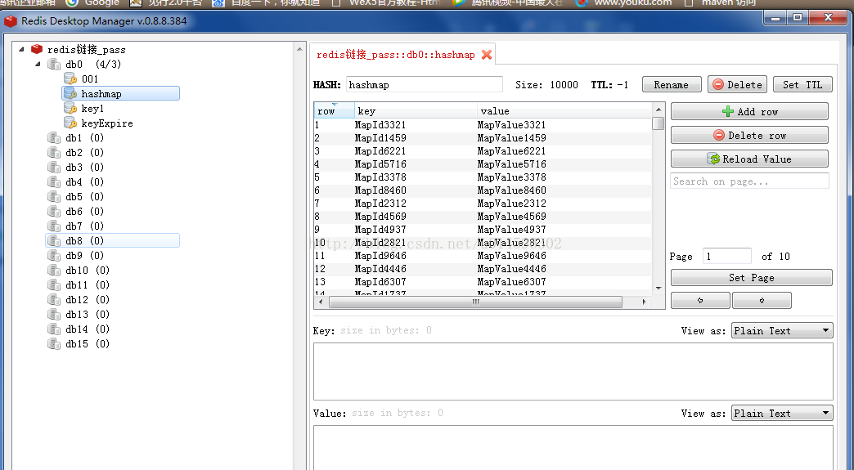The width and height of the screenshot is (854, 470).
Task: Click the db3 database icon
Action: coord(54,167)
